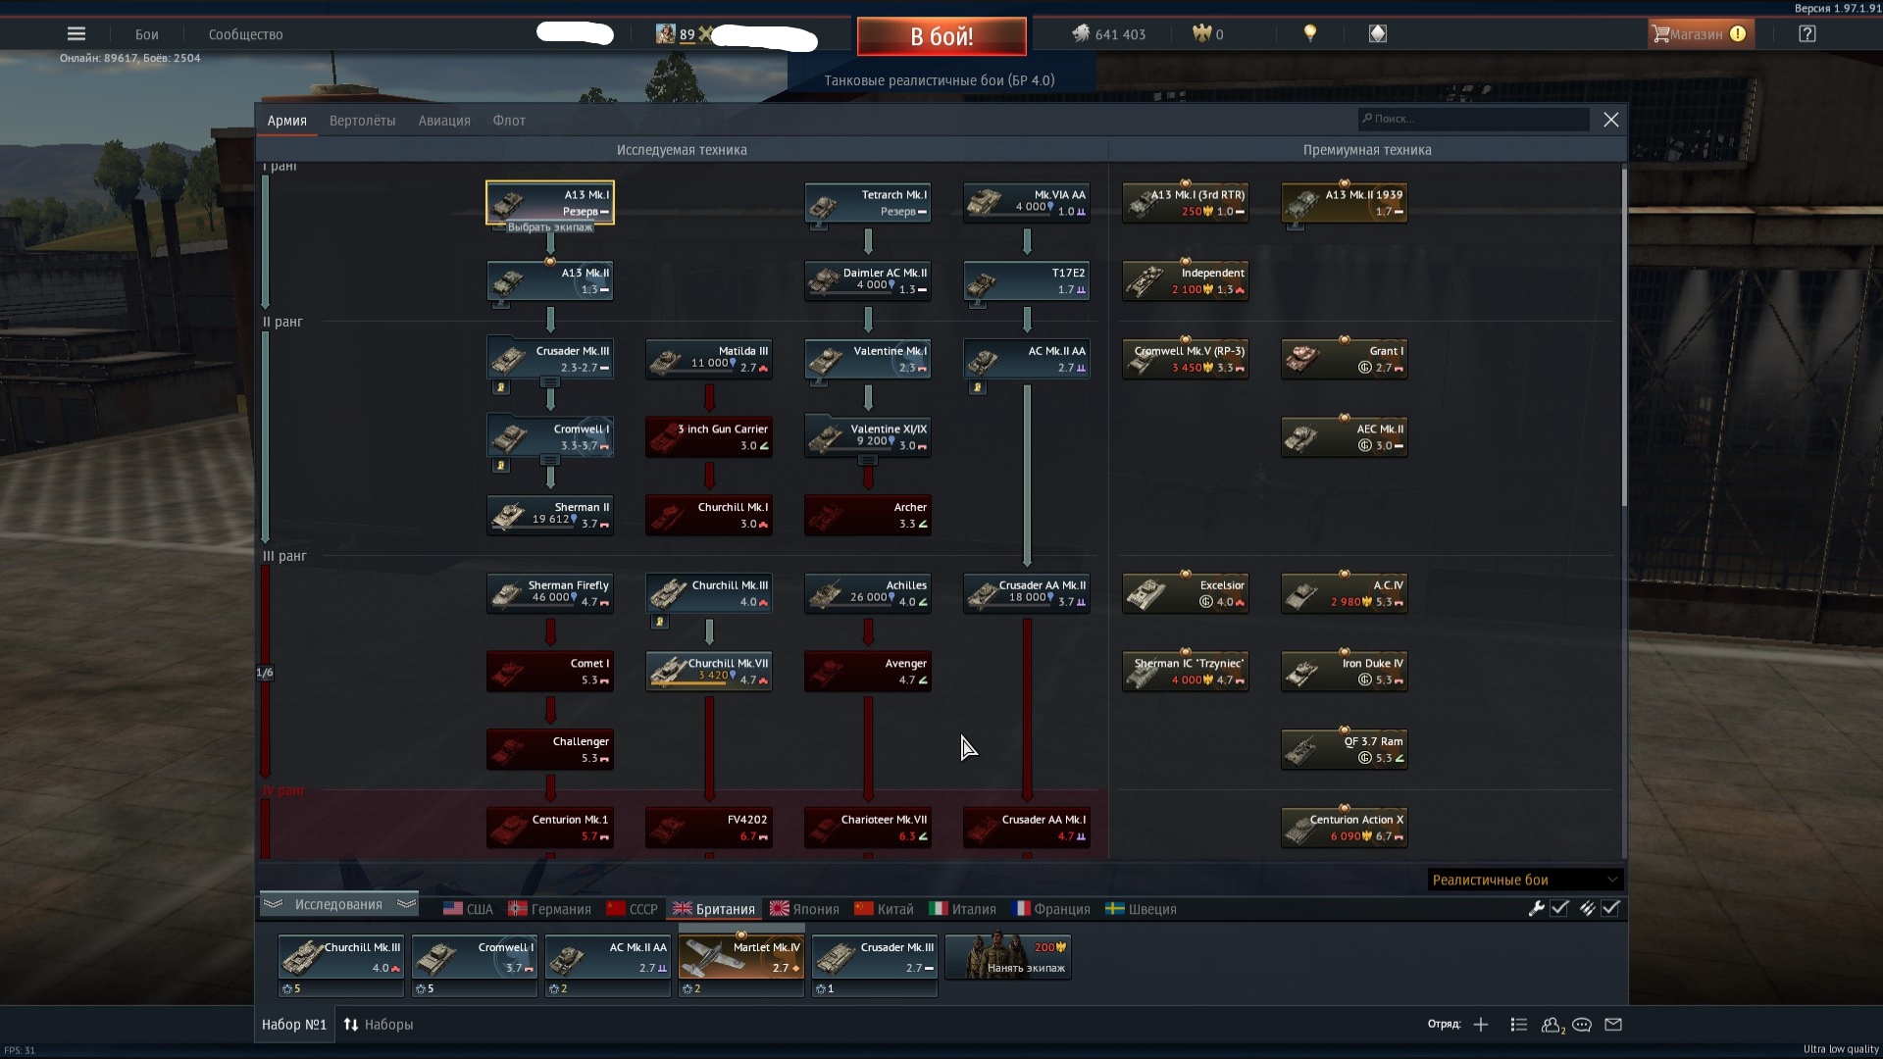Image resolution: width=1883 pixels, height=1059 pixels.
Task: Select the Matilda III vehicle tile
Action: pos(709,359)
